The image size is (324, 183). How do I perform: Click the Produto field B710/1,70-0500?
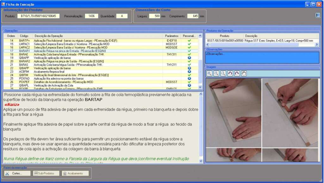38,16
